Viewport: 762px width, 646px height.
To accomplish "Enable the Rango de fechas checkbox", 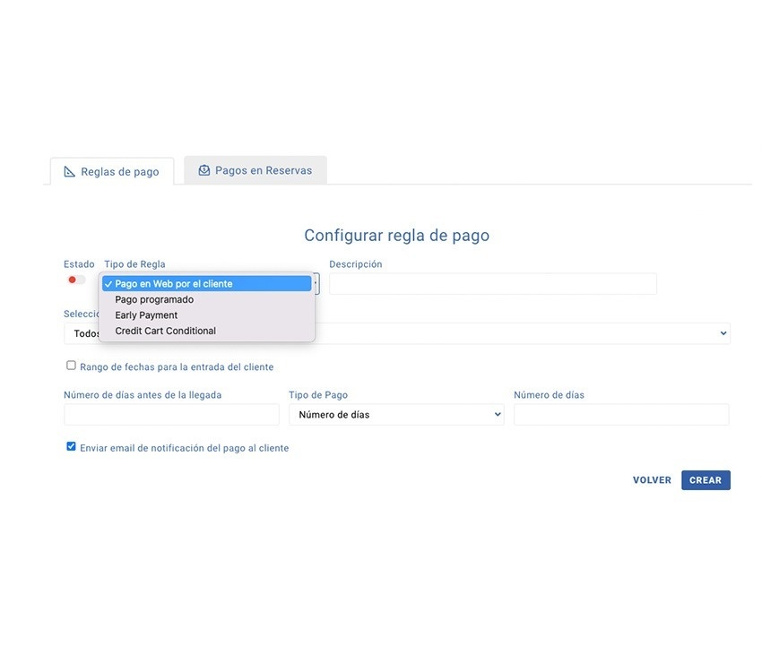I will (71, 366).
